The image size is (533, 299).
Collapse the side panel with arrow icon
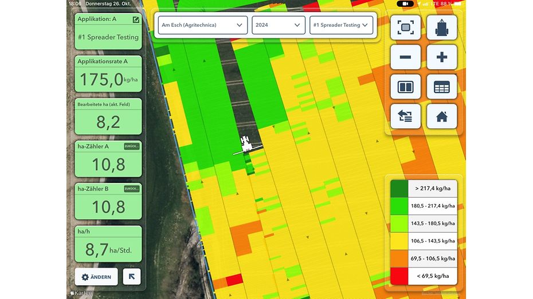pyautogui.click(x=132, y=277)
